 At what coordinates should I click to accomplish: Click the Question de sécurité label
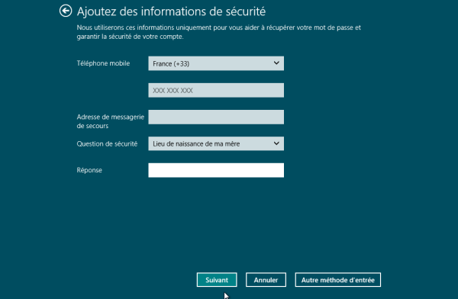(107, 143)
